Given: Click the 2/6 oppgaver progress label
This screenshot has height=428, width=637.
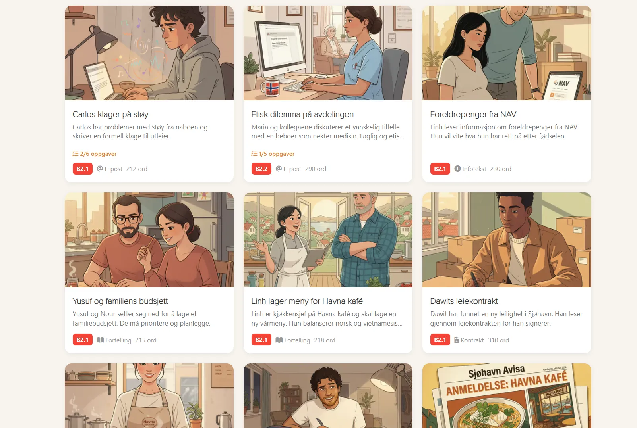Looking at the screenshot, I should (x=98, y=154).
